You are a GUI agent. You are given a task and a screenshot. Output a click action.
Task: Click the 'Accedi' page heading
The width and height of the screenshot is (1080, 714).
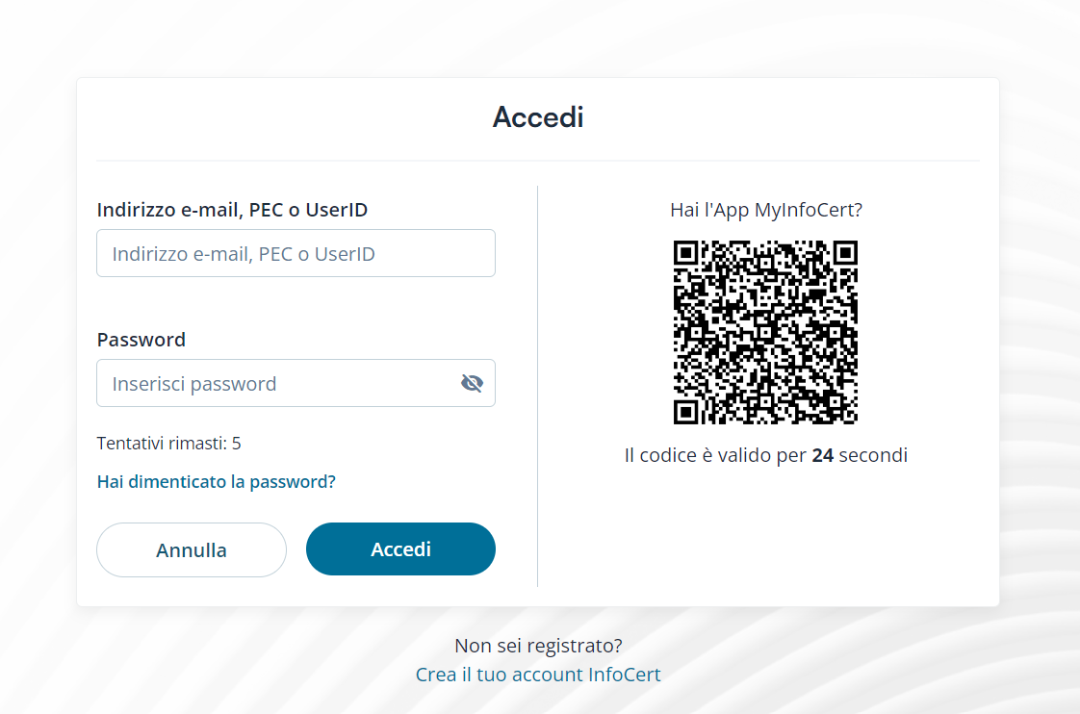coord(538,117)
